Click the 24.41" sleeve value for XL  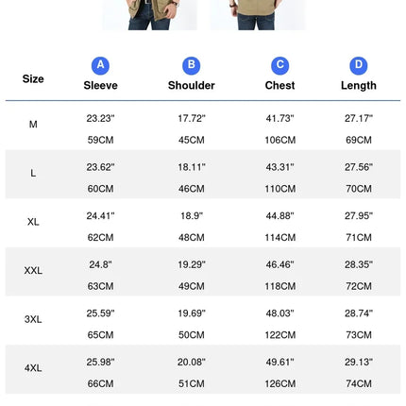(x=100, y=216)
